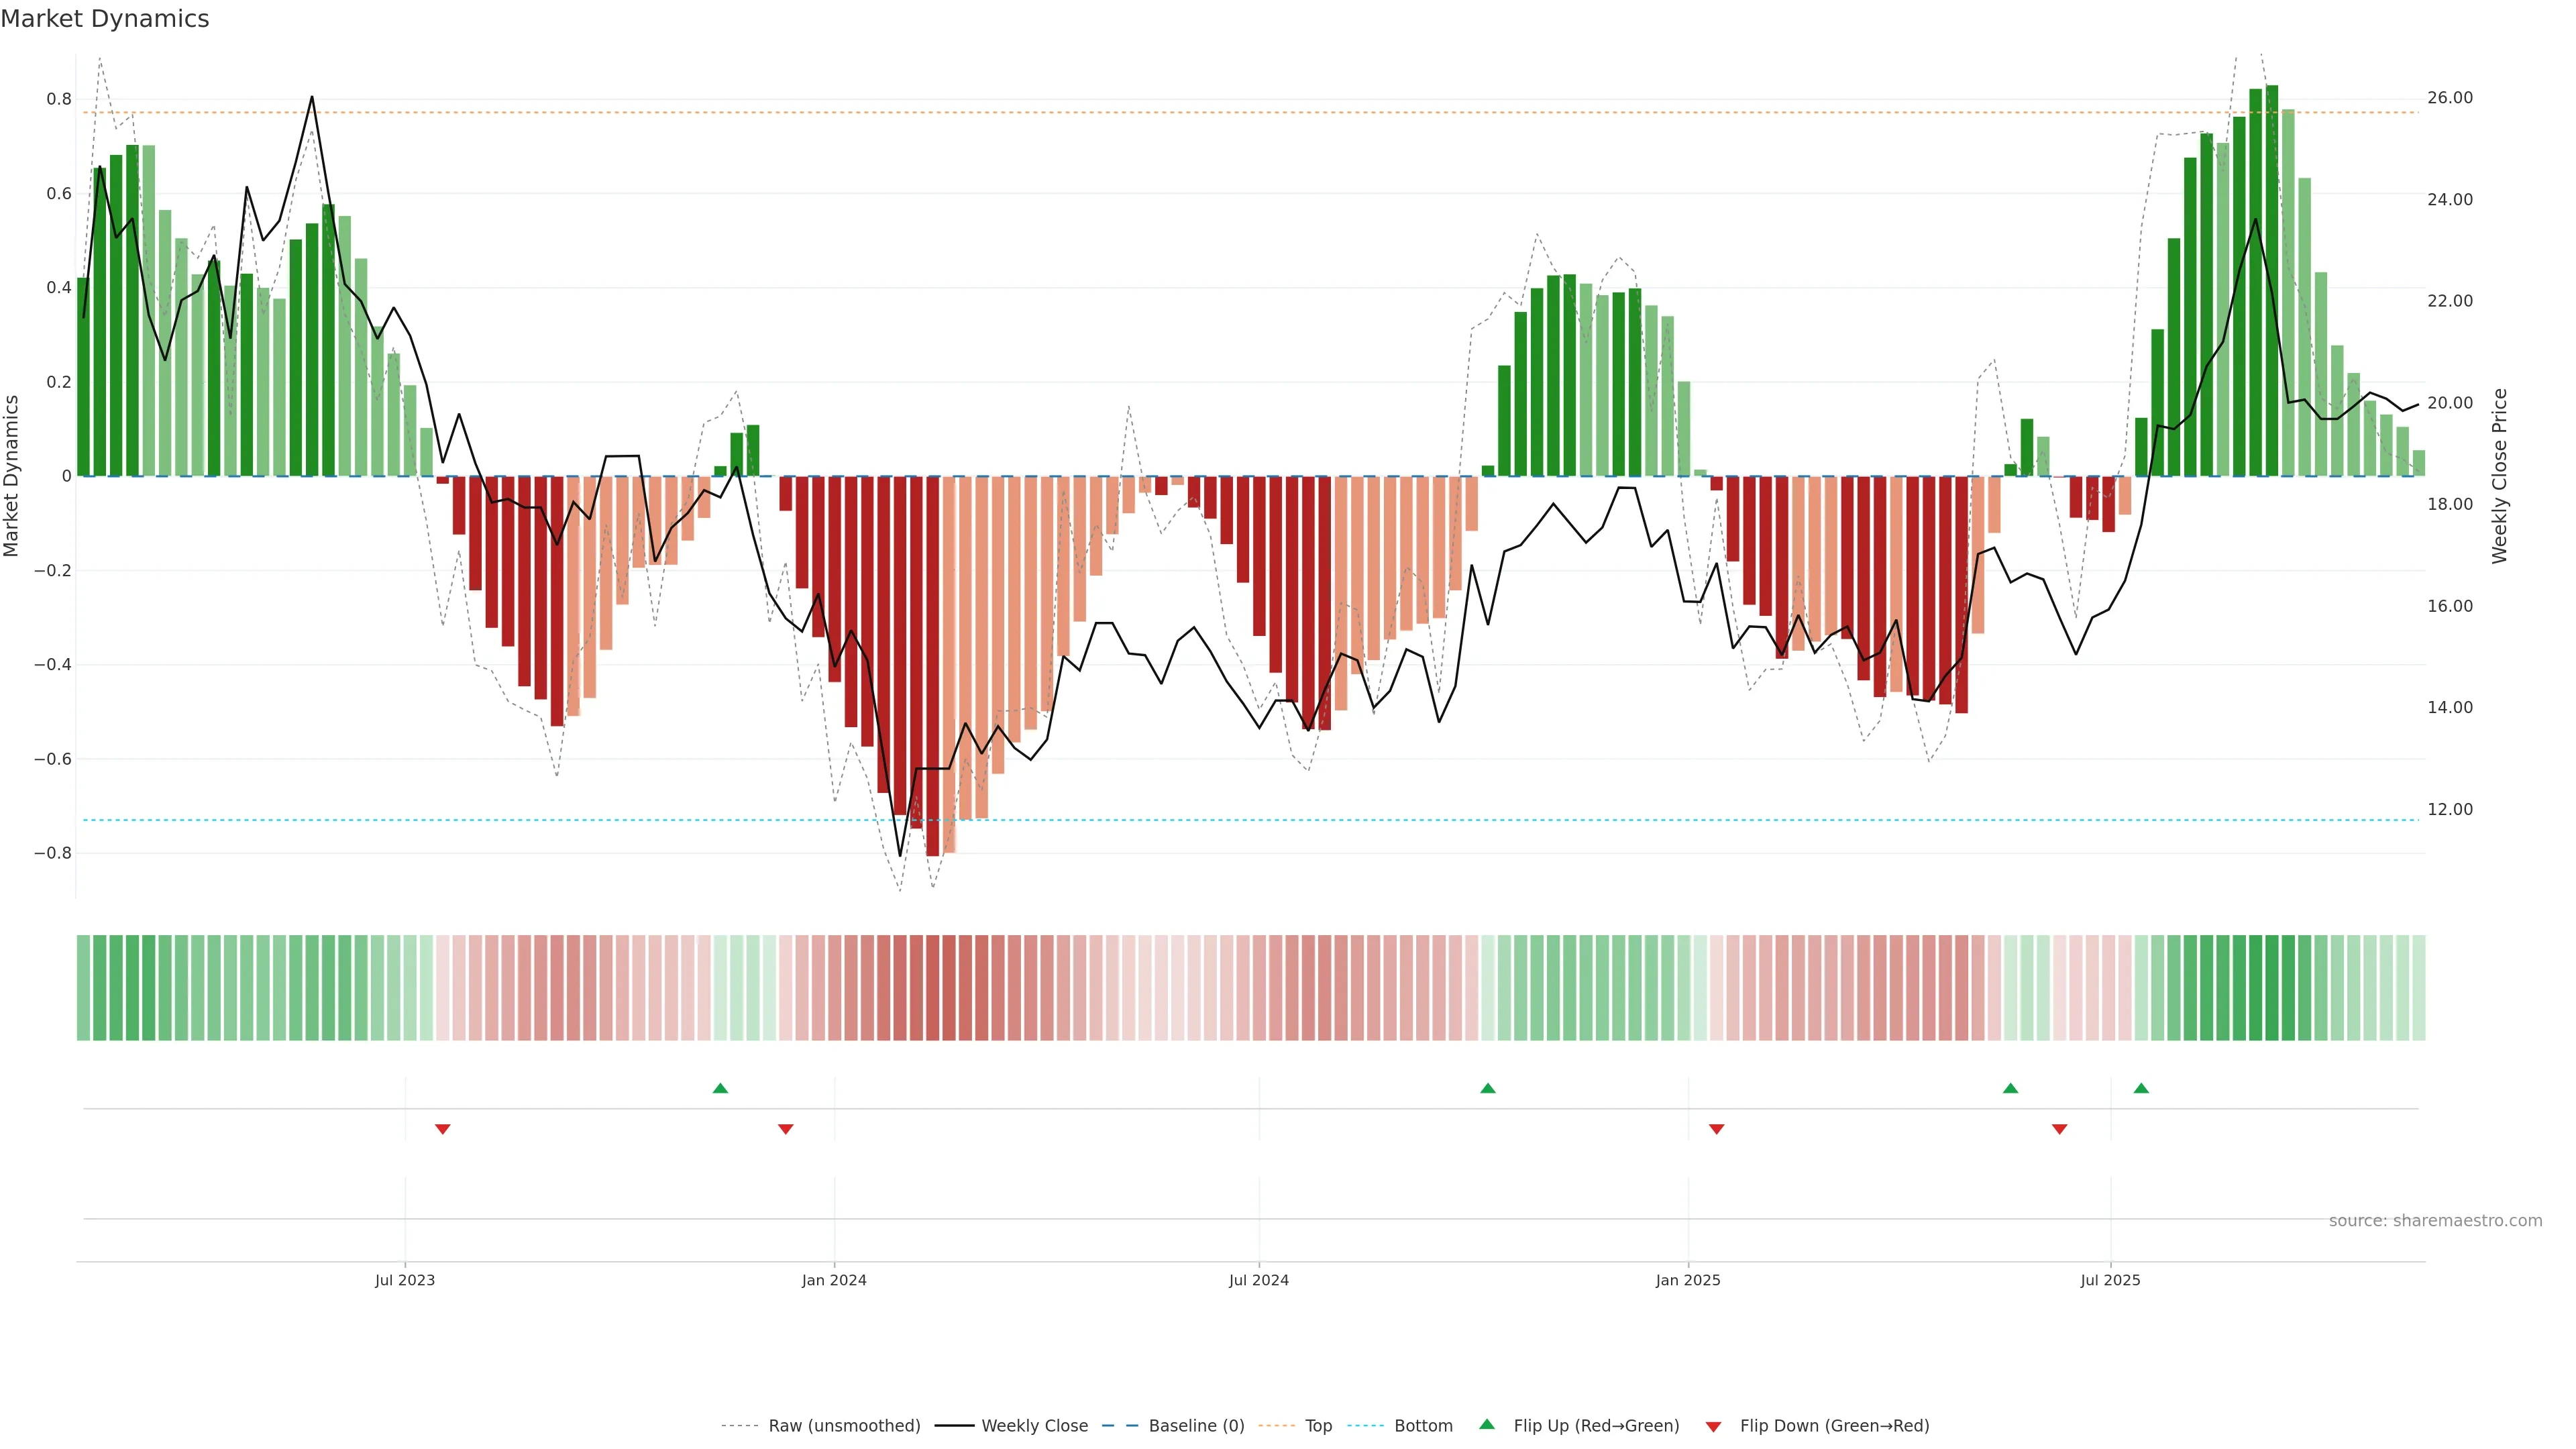
Task: Toggle the Bottom line legend entry
Action: [1423, 1426]
